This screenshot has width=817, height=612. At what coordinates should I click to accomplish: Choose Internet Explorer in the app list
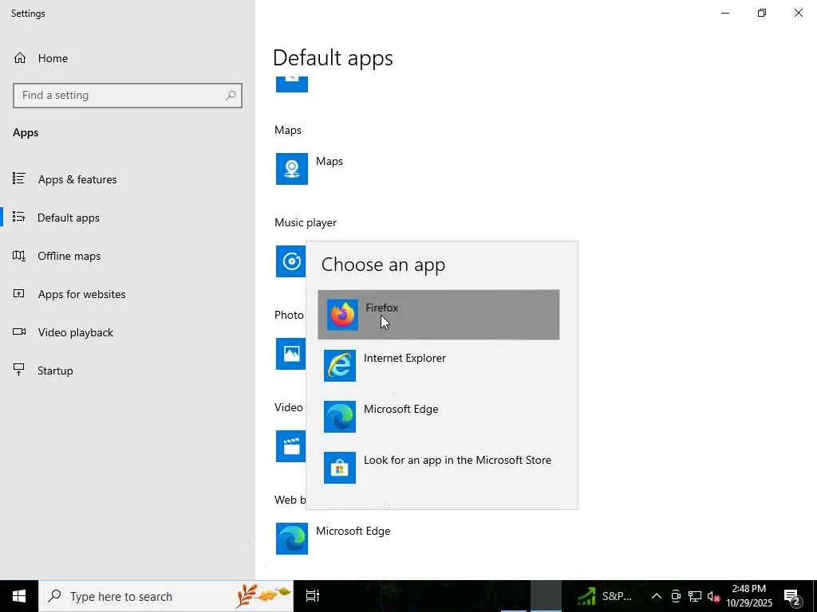point(438,365)
